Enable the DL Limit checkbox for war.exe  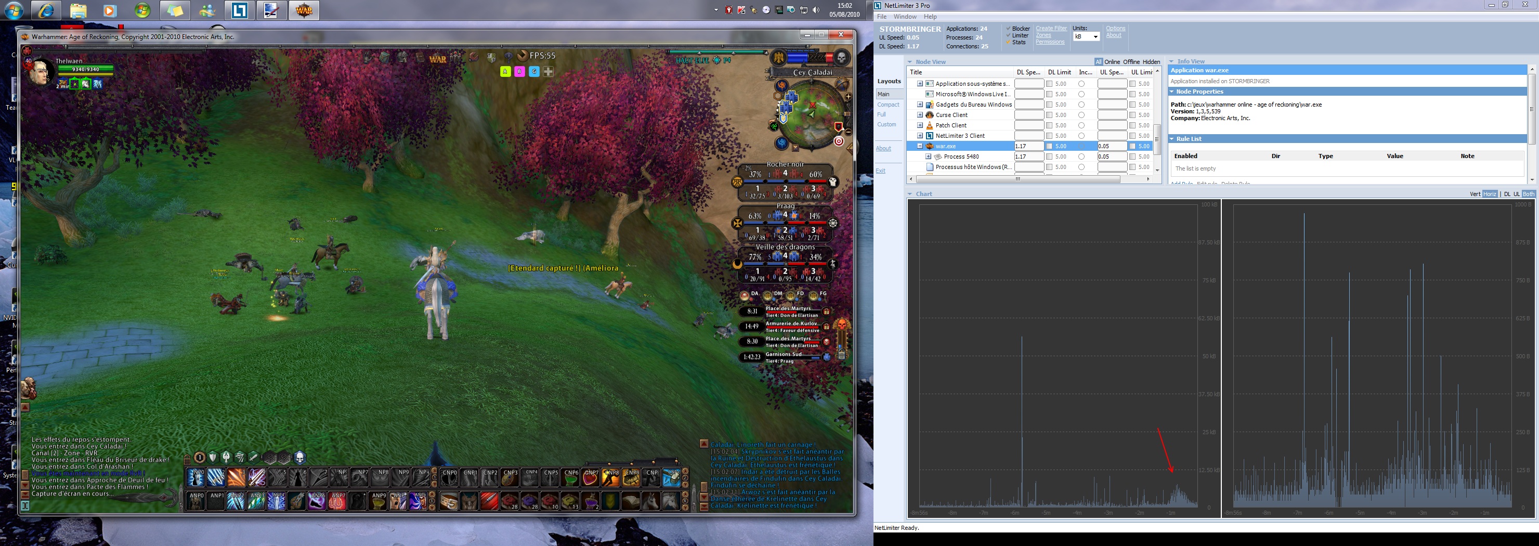point(1050,146)
